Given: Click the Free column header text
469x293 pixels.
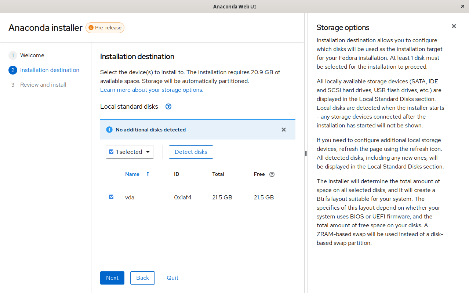Looking at the screenshot, I should click(259, 174).
